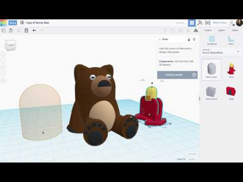Select the Workplane tool
Viewport: 243px width, 182px height.
(x=212, y=40)
